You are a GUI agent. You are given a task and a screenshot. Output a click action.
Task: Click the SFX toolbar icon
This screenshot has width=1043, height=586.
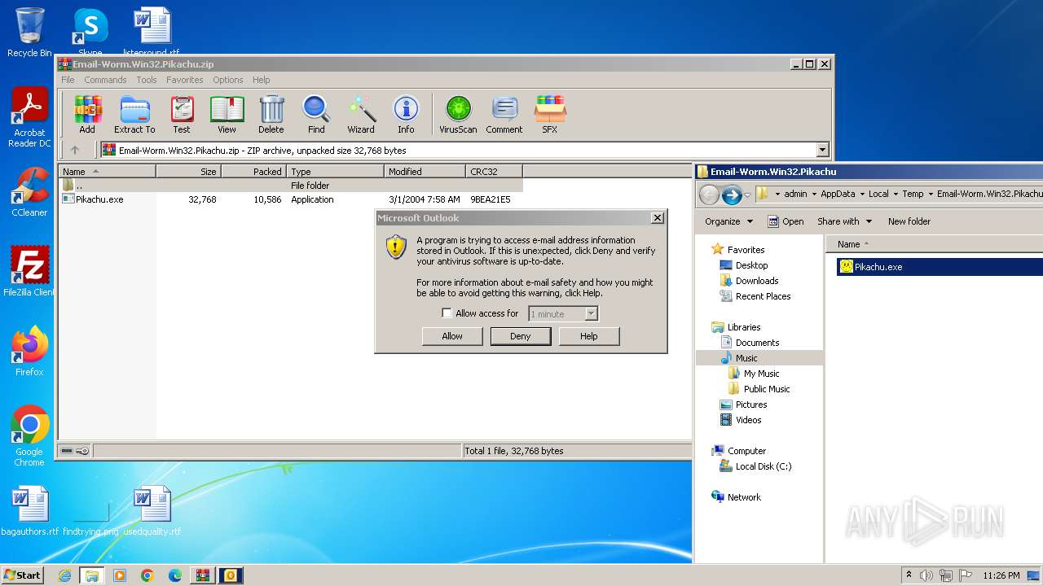tap(550, 115)
